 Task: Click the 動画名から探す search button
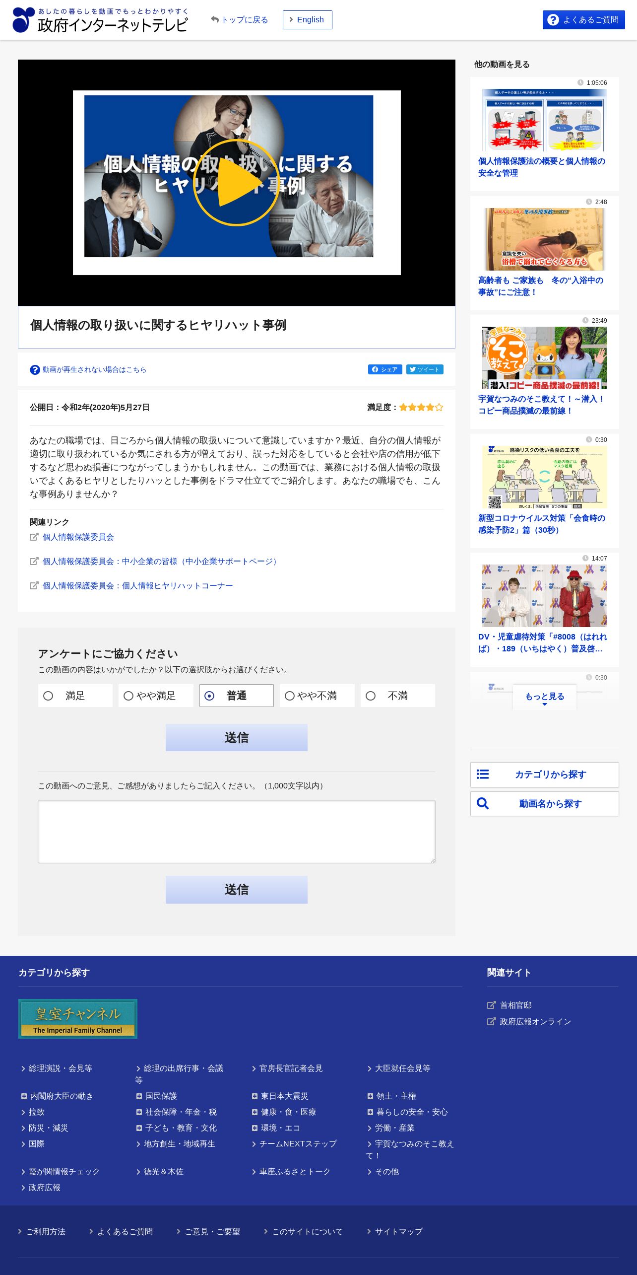point(545,804)
